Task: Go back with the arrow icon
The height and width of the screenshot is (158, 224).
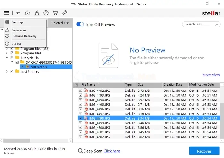Action: click(18, 13)
